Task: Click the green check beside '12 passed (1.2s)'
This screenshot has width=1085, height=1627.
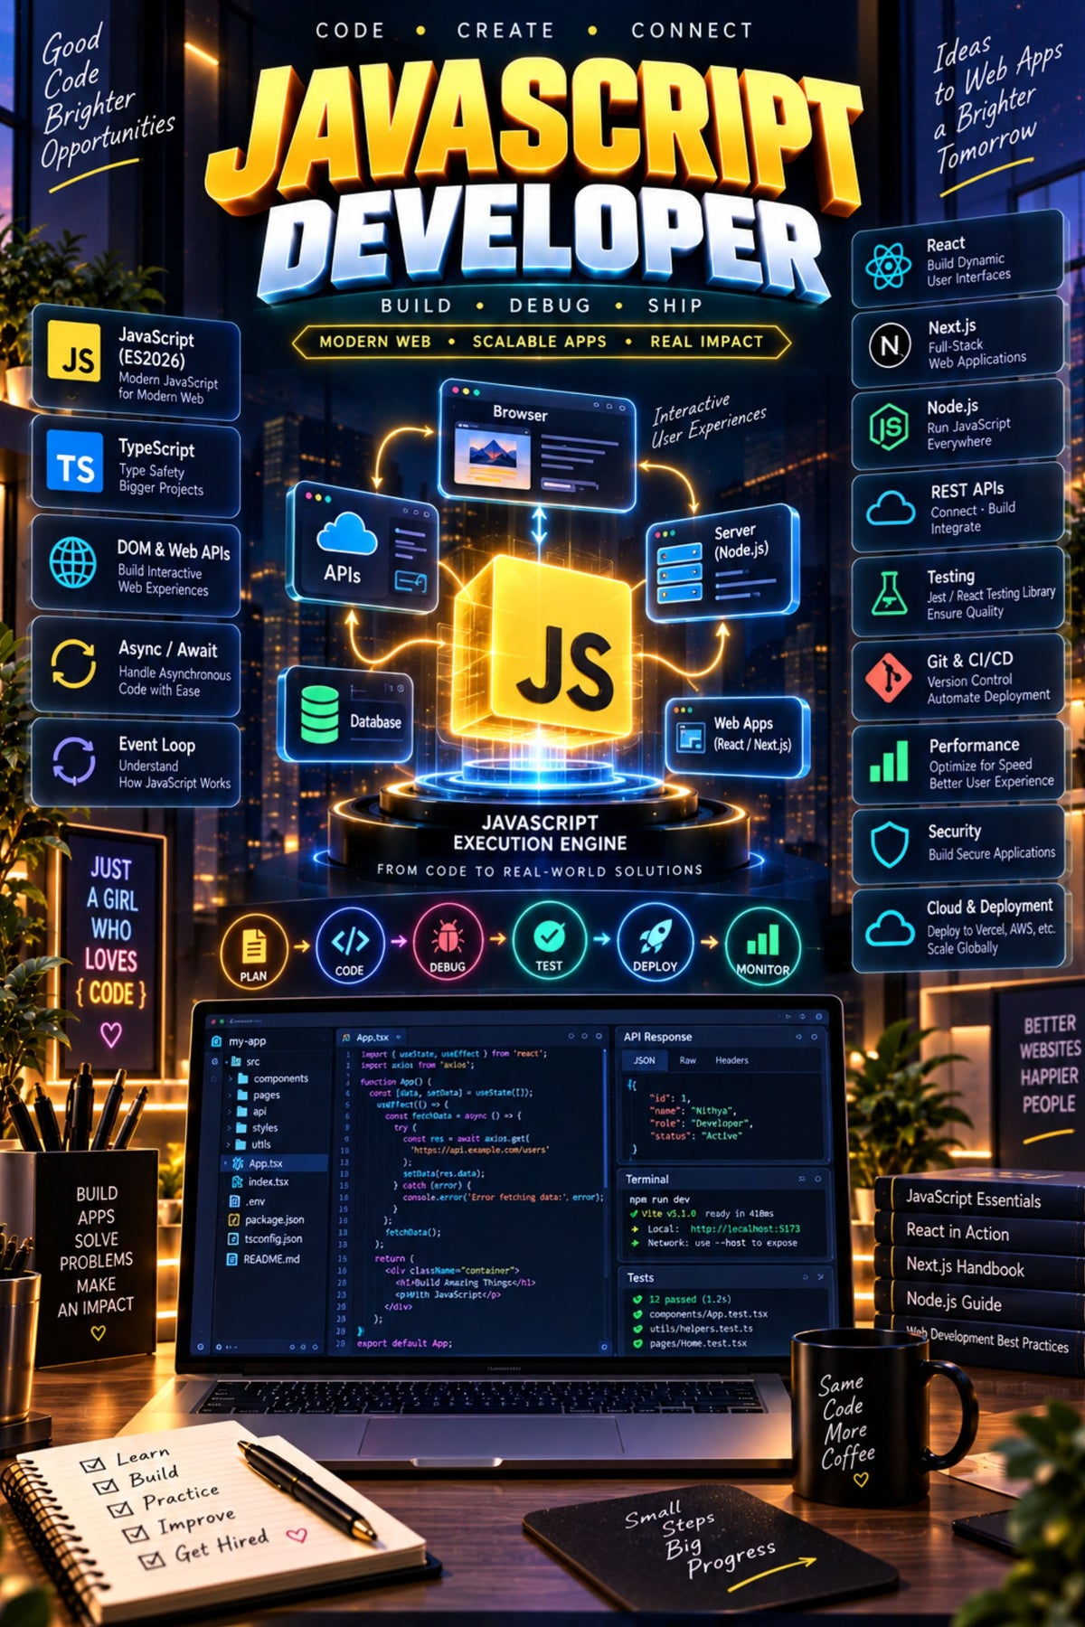Action: (x=637, y=1300)
